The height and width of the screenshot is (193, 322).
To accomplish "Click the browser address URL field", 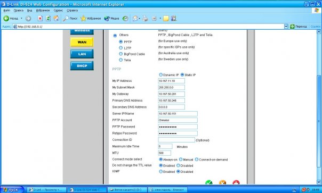I will (x=150, y=27).
